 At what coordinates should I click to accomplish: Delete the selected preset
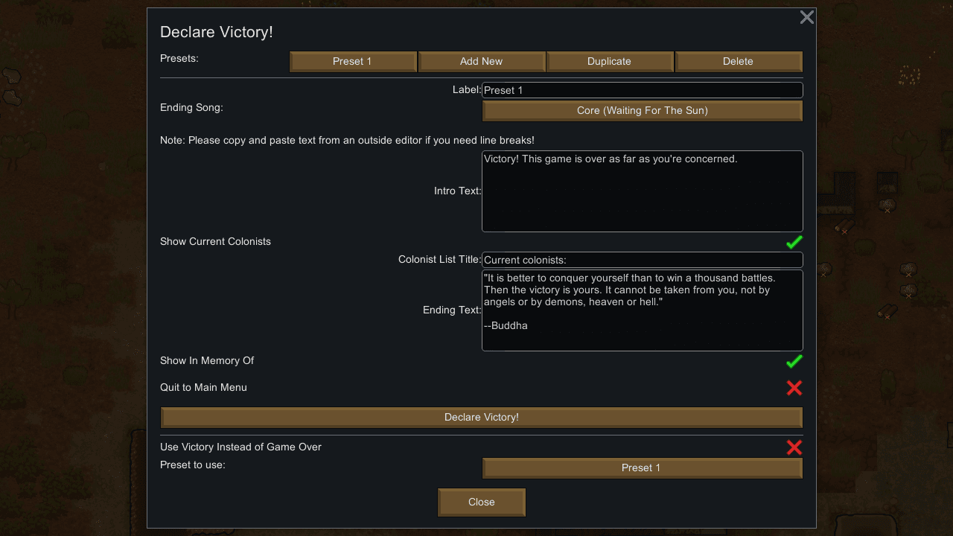pyautogui.click(x=739, y=62)
